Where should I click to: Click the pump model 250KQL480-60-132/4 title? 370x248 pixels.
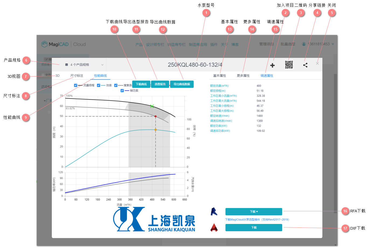point(195,65)
